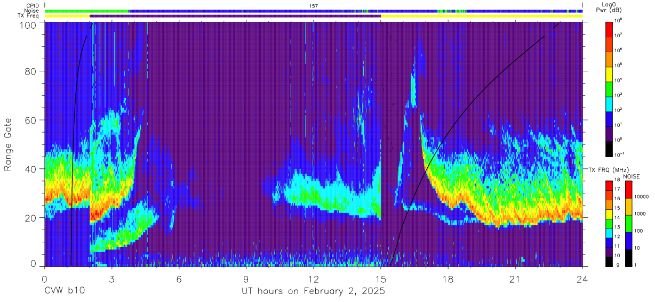The width and height of the screenshot is (655, 302).
Task: Click the 10000 noise scale label
Action: tap(642, 197)
